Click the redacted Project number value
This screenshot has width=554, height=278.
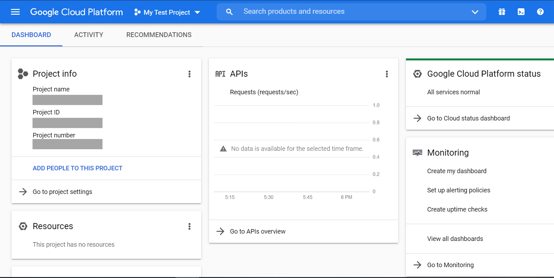coord(68,144)
